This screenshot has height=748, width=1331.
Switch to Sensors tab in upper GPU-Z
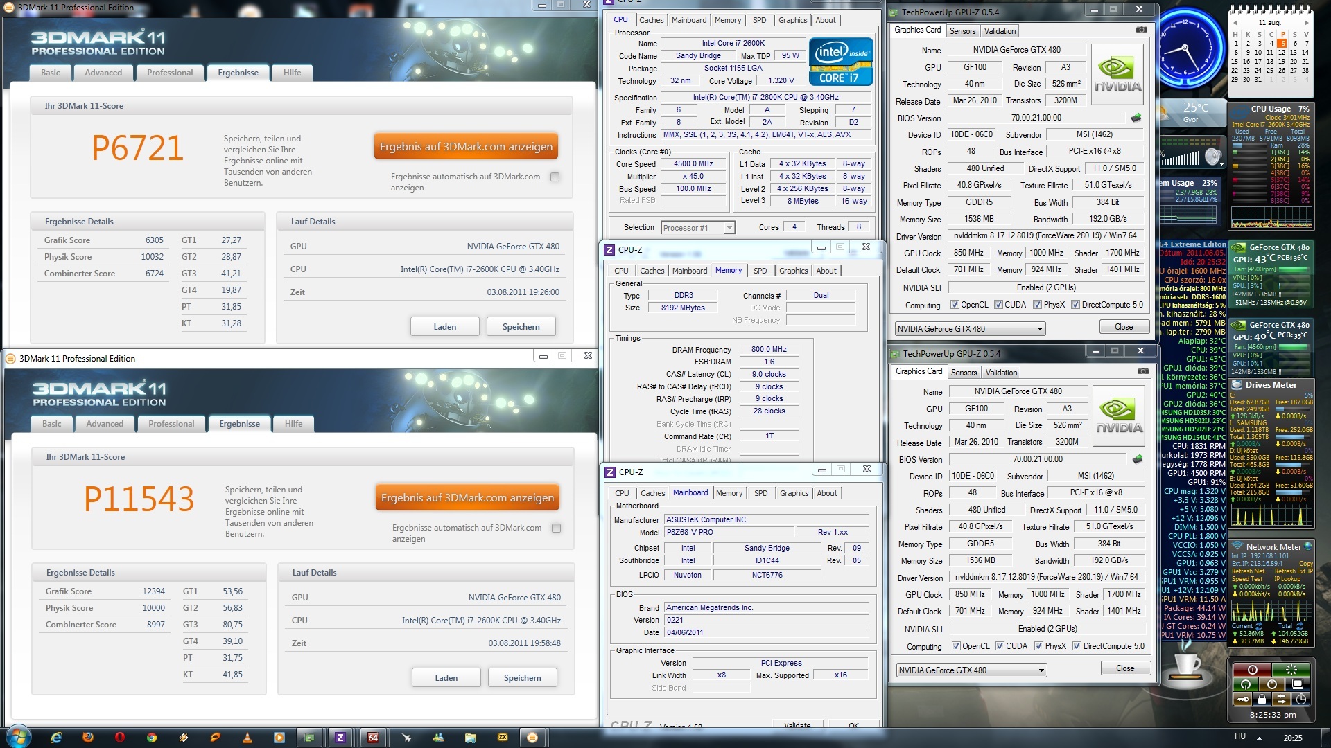[x=962, y=31]
